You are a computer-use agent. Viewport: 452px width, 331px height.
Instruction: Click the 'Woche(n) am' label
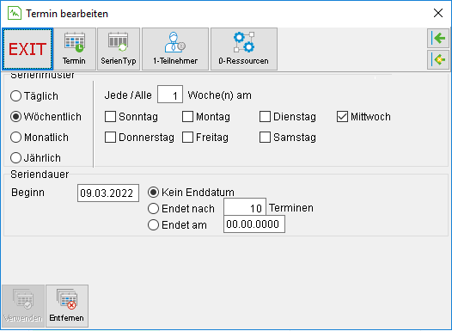coord(220,95)
